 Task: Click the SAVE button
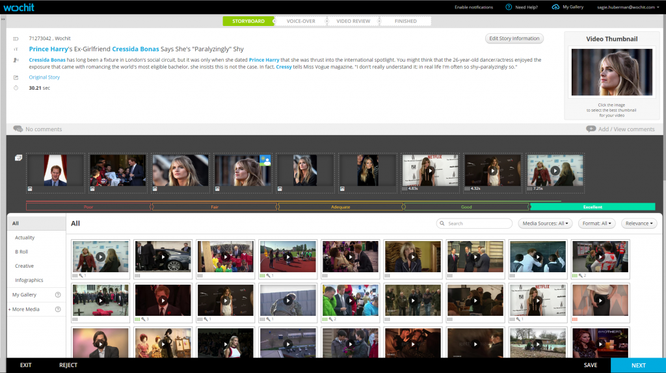(591, 365)
